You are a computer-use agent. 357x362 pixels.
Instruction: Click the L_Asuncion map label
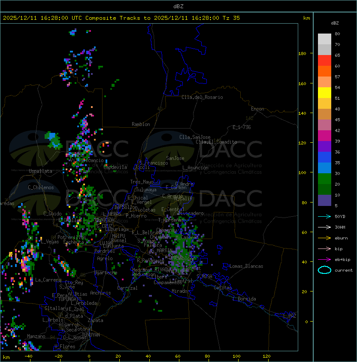pyautogui.click(x=195, y=168)
